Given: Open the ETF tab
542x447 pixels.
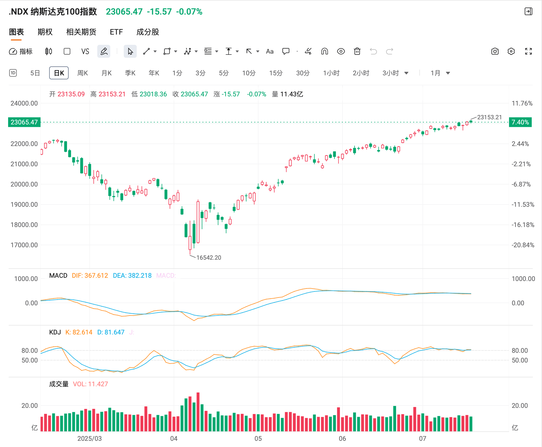Looking at the screenshot, I should coord(116,32).
